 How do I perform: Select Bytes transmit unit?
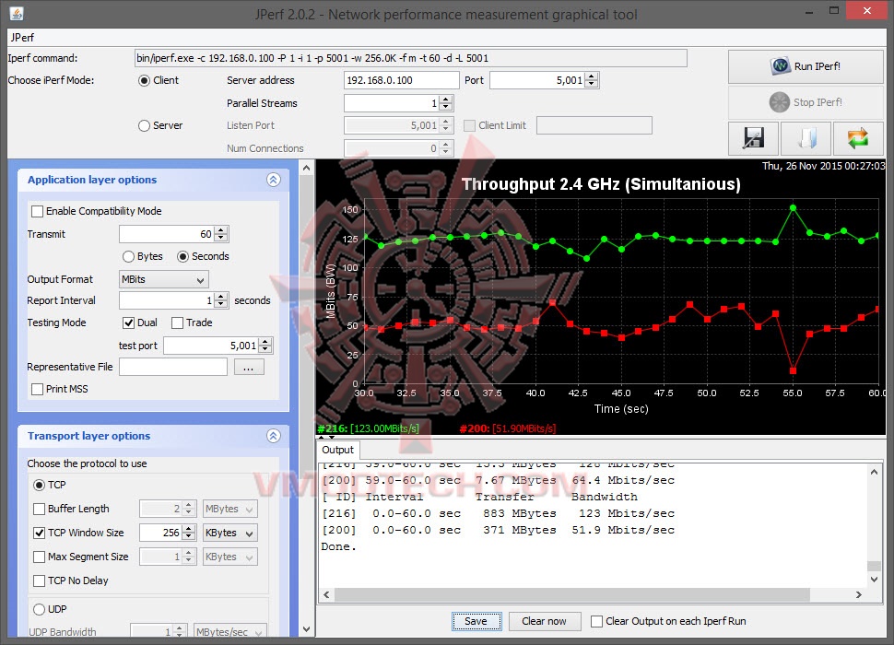point(128,256)
